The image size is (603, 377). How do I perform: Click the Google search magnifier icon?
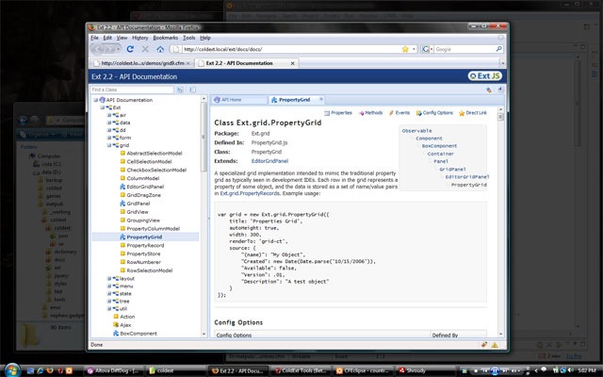pyautogui.click(x=498, y=49)
